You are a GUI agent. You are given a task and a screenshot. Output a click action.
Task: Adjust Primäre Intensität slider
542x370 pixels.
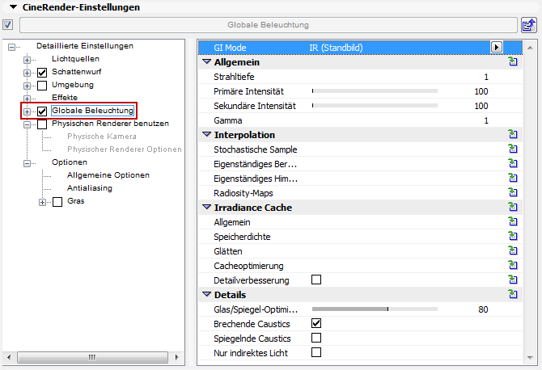pos(375,91)
